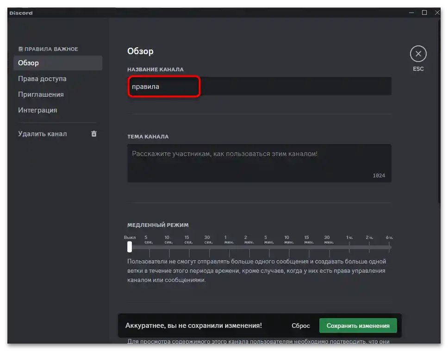Viewport: 448px width, 351px height.
Task: Click the ПРАВИЛА ВАЖНОЕ sidebar header
Action: [48, 49]
